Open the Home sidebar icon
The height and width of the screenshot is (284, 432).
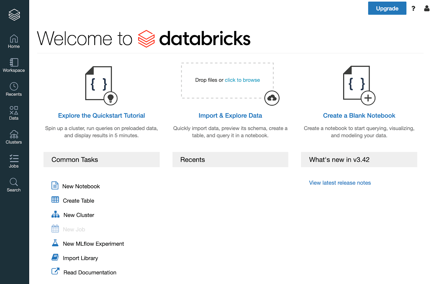point(14,41)
